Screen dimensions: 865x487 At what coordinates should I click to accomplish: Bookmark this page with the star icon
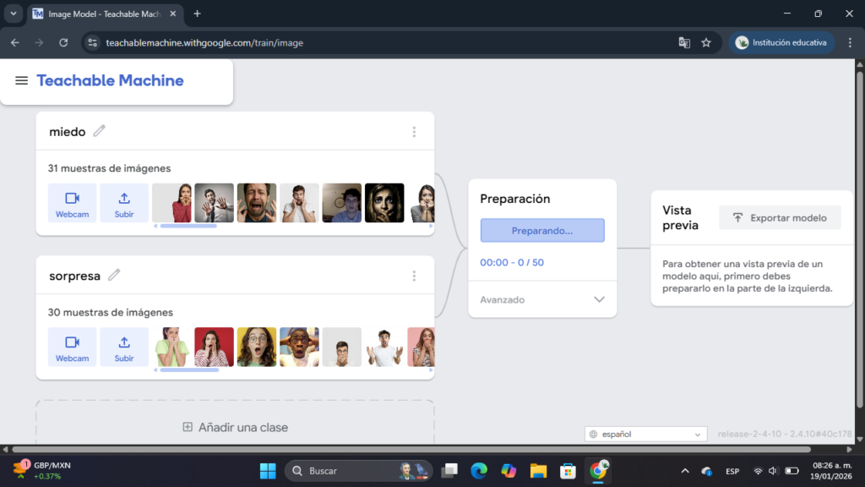(x=706, y=42)
